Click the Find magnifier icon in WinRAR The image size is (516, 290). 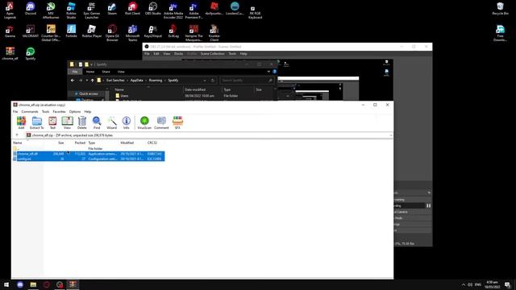pos(97,122)
